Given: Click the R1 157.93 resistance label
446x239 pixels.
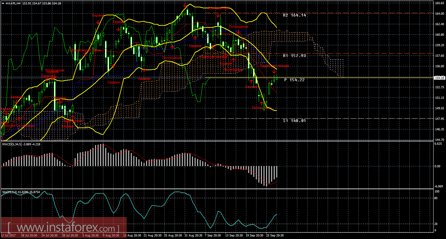Looking at the screenshot, I should click(x=294, y=55).
